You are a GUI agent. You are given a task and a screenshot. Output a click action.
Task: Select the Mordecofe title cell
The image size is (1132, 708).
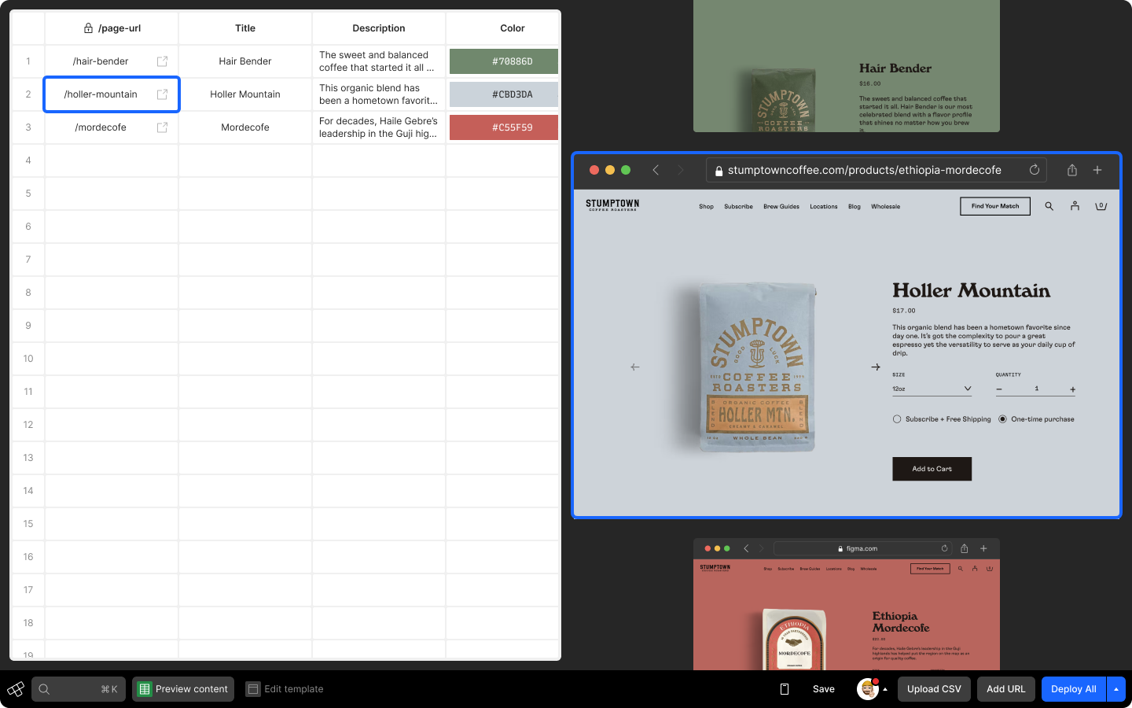[245, 127]
